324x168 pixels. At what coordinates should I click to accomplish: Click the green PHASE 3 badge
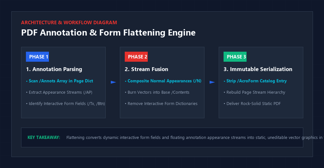coord(235,57)
